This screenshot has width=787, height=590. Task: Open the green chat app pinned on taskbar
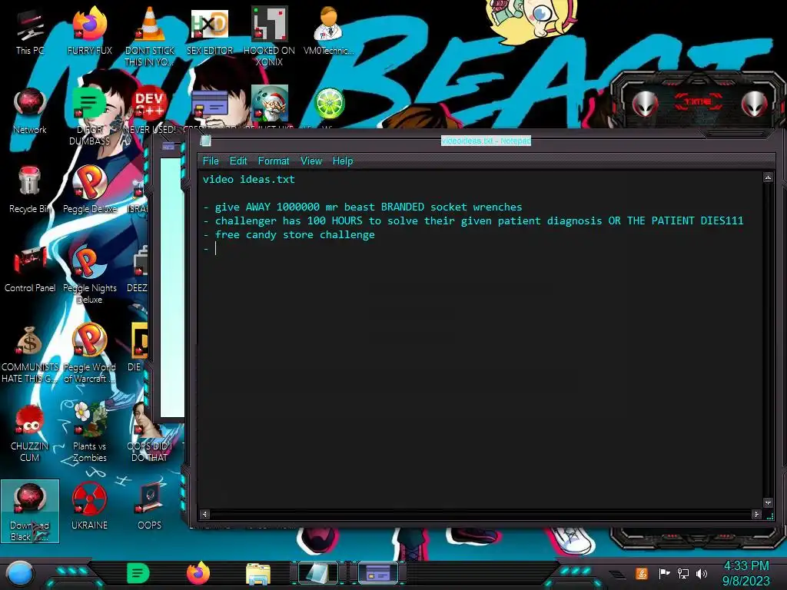[138, 573]
